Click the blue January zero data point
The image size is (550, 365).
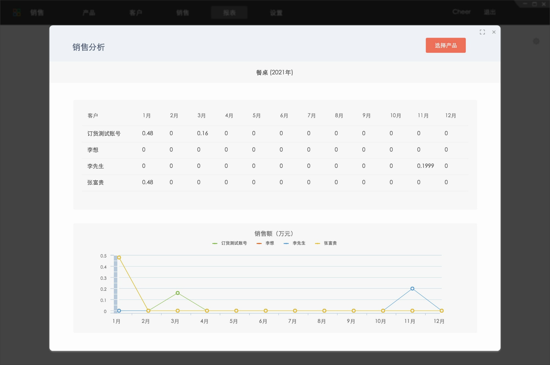point(119,311)
